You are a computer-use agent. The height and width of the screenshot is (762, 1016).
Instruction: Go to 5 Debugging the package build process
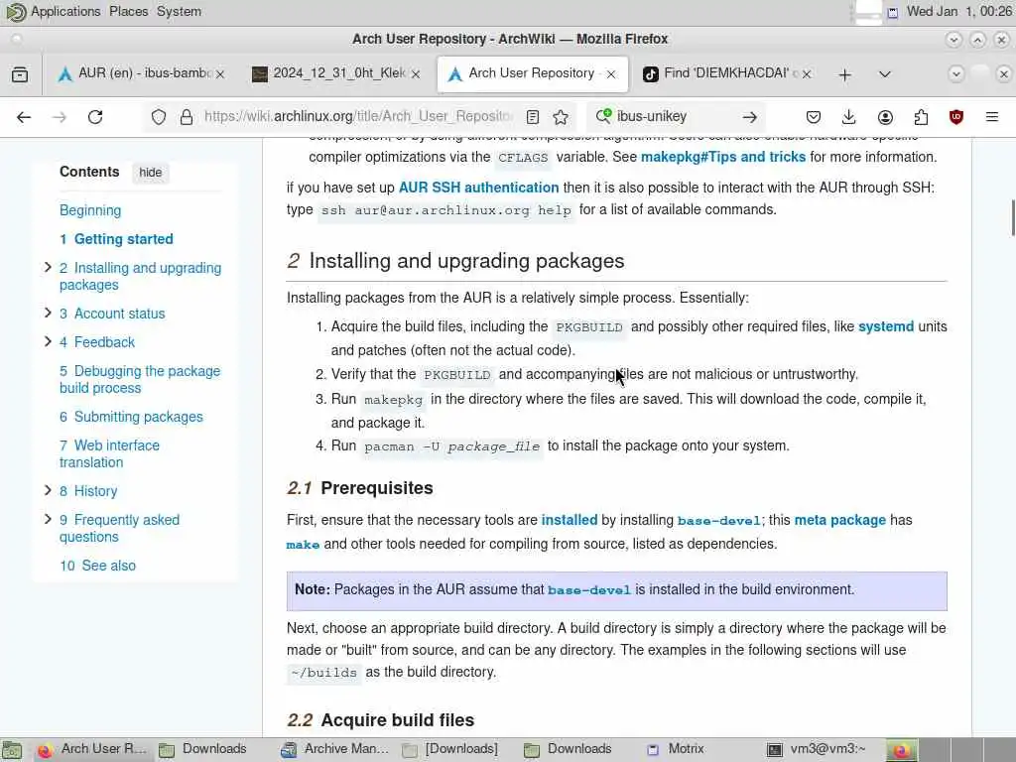click(x=140, y=380)
